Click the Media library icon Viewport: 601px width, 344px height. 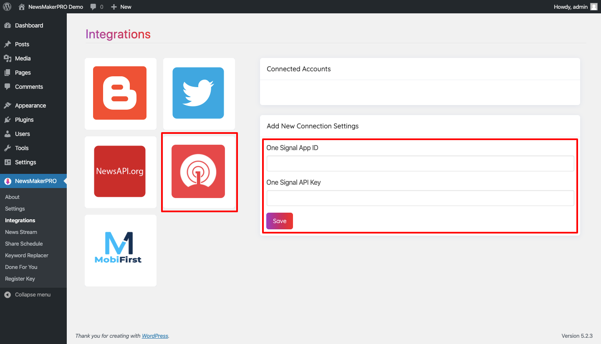tap(8, 58)
